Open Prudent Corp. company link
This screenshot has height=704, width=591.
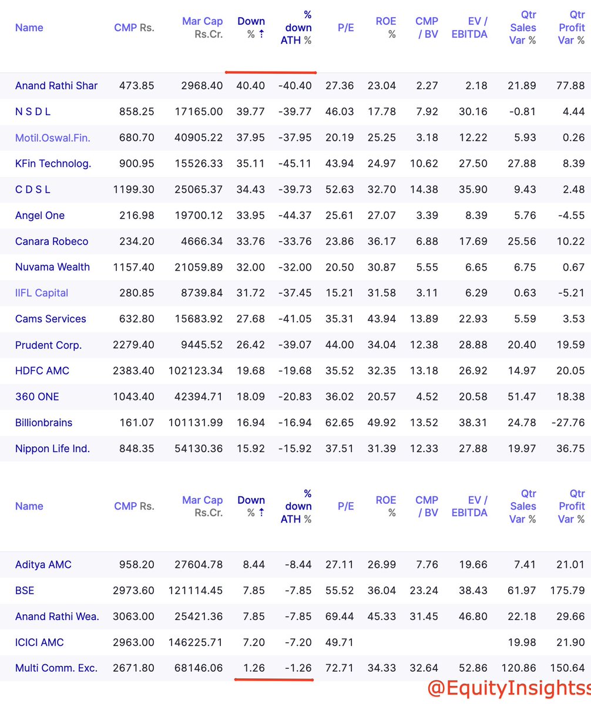(49, 345)
